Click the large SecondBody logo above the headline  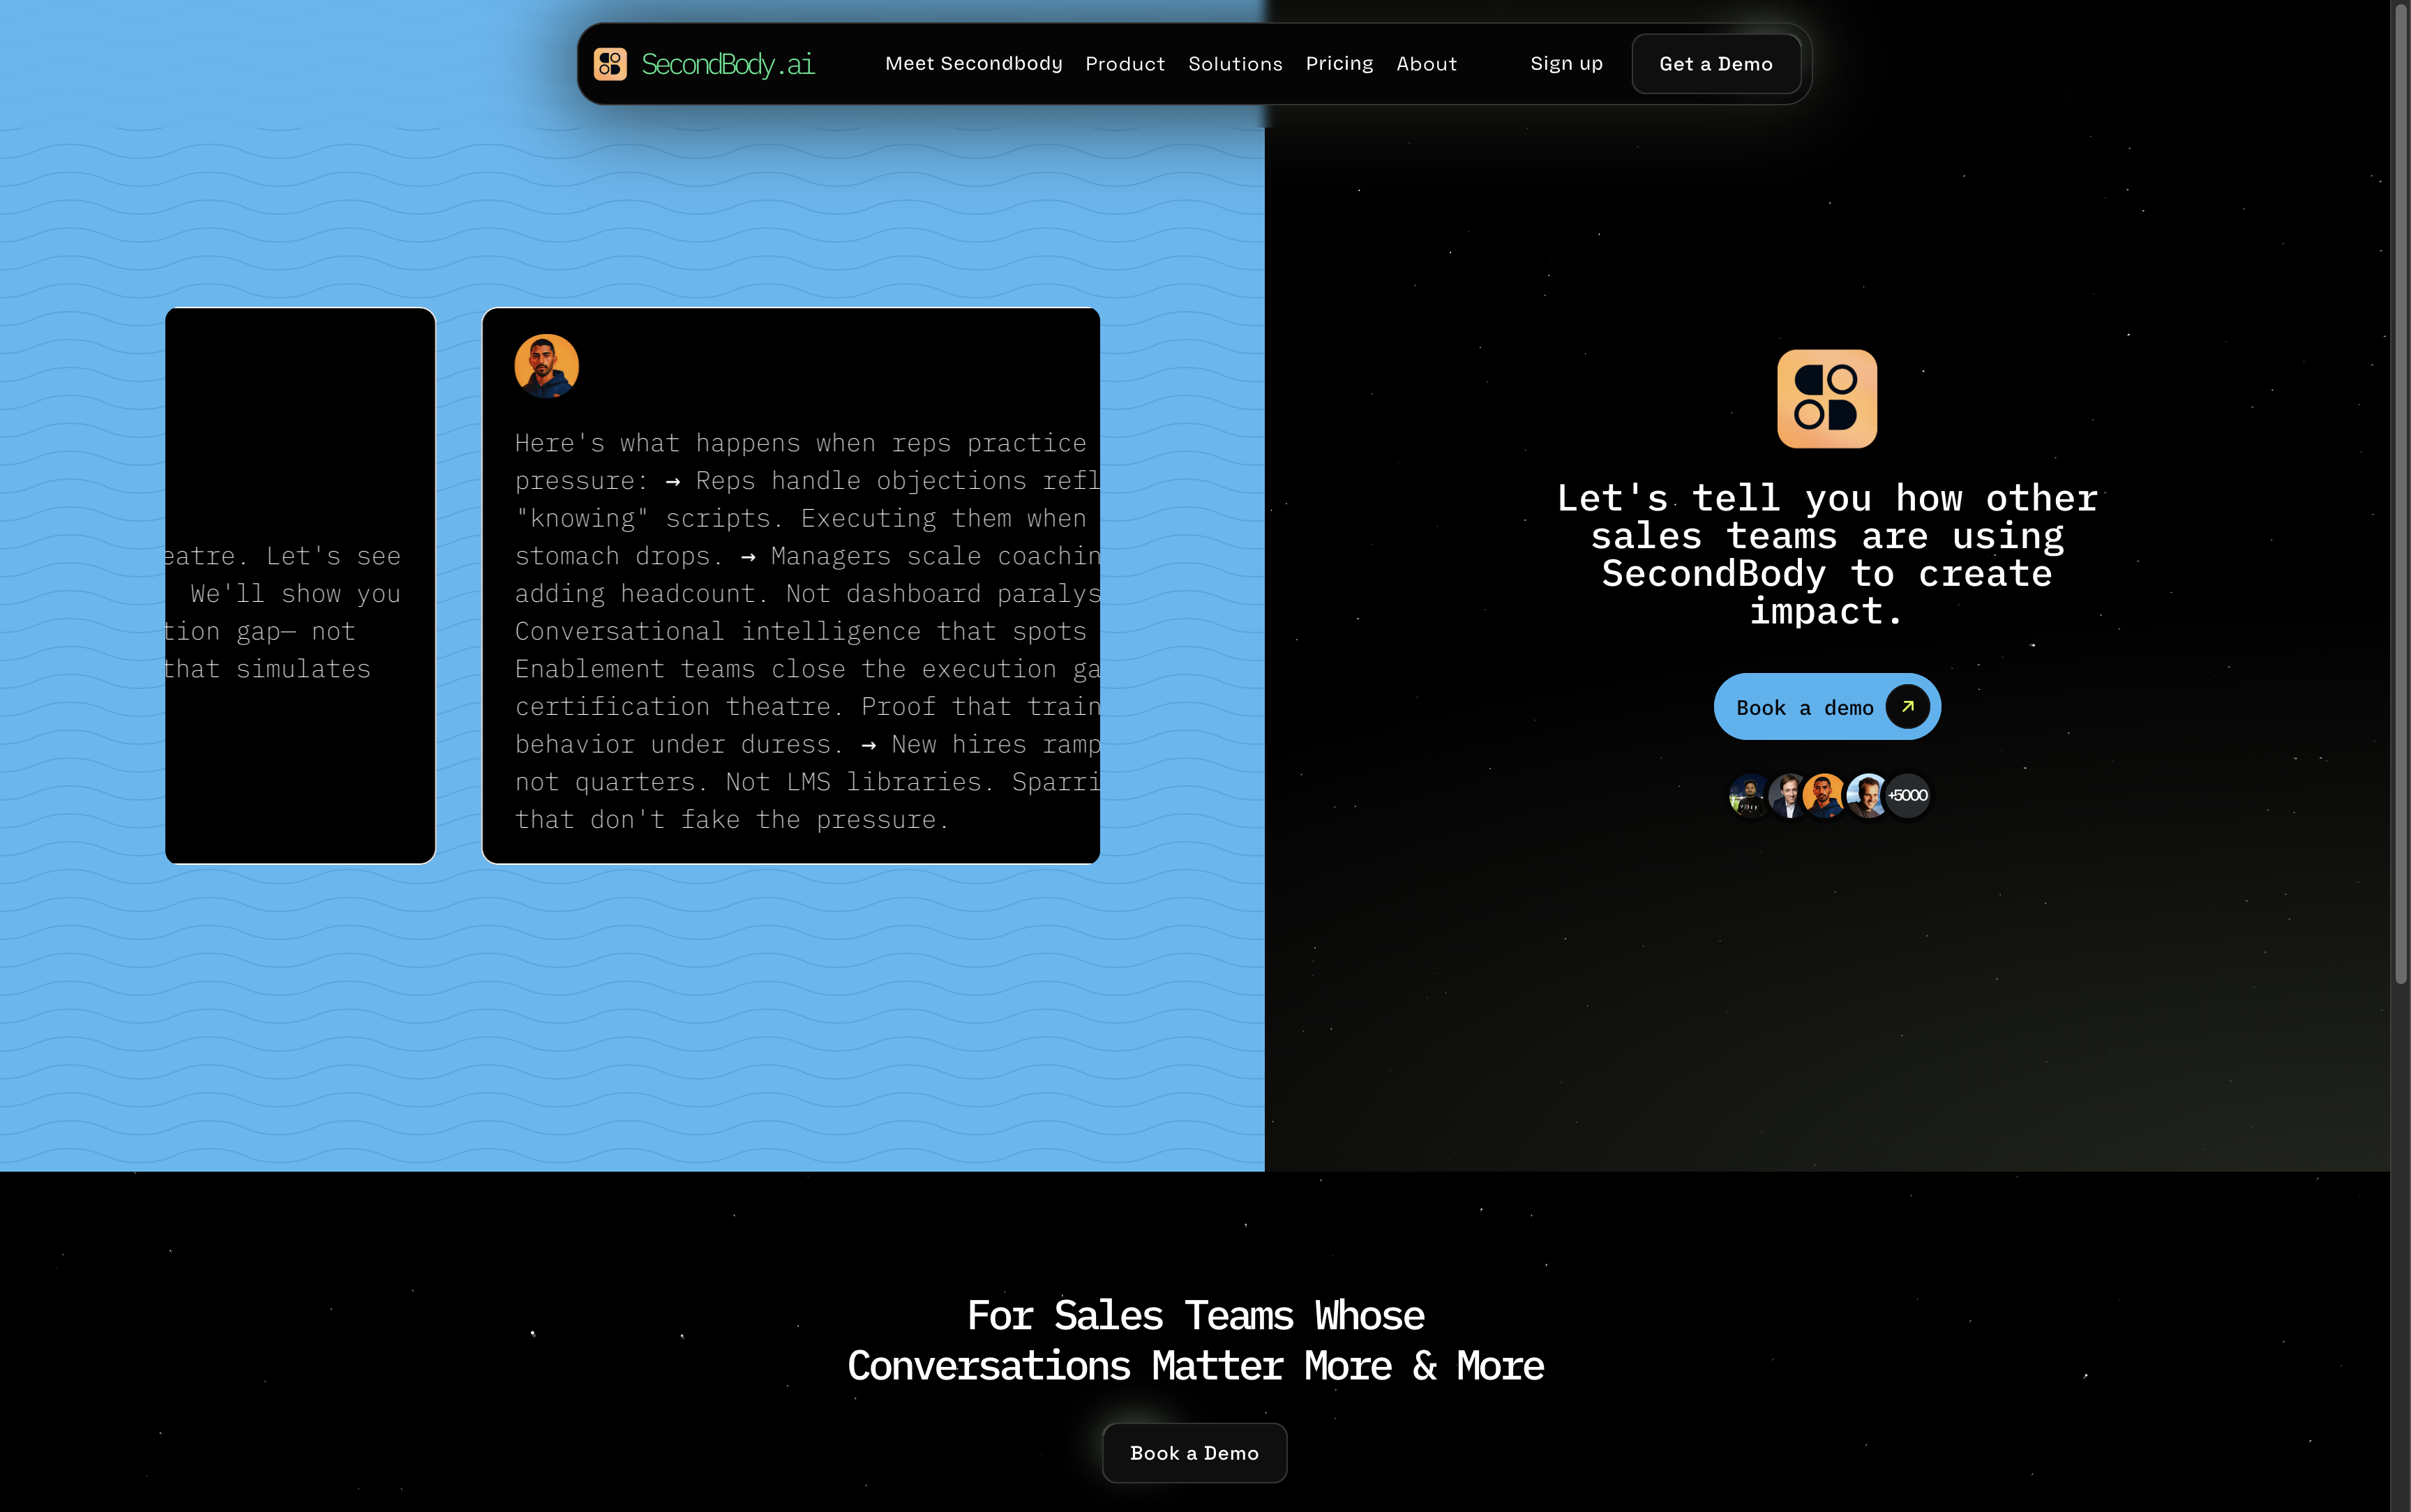pos(1826,398)
